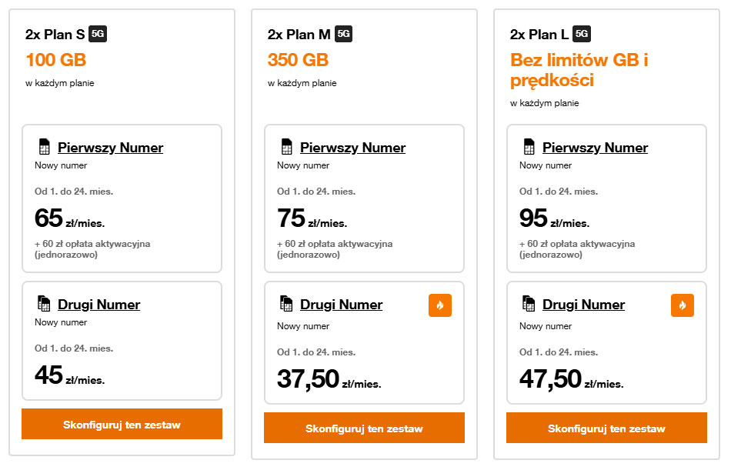Open Pierwszy Numer link in Plan S

pyautogui.click(x=111, y=148)
